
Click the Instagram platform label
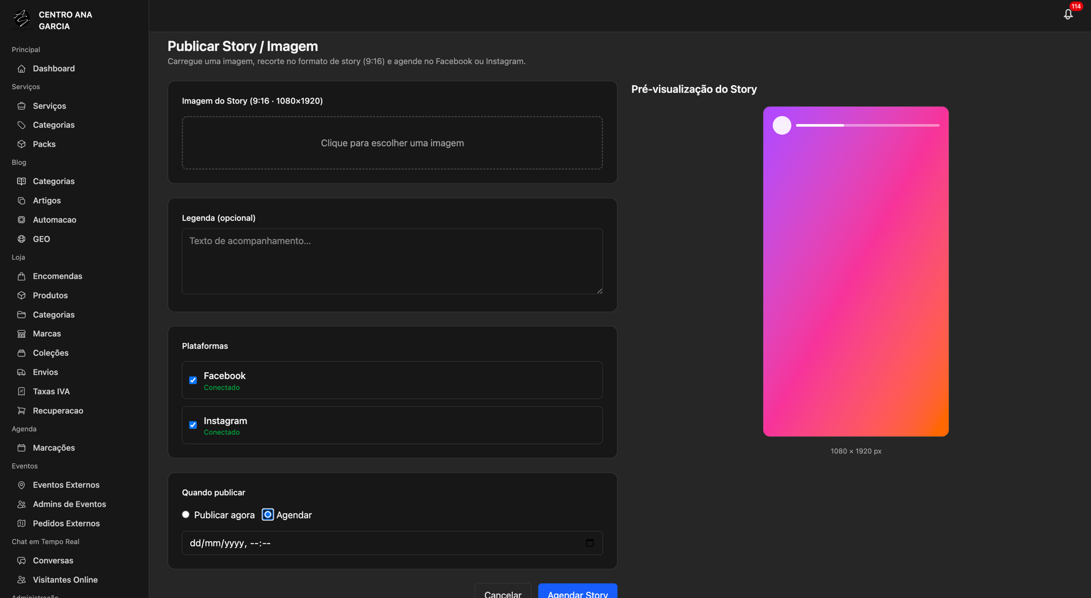pos(225,421)
